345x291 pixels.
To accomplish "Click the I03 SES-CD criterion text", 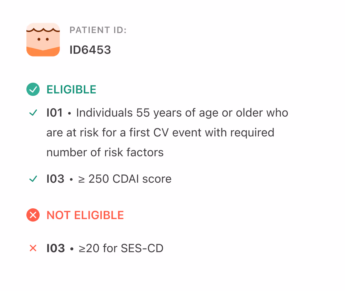I will (x=105, y=248).
